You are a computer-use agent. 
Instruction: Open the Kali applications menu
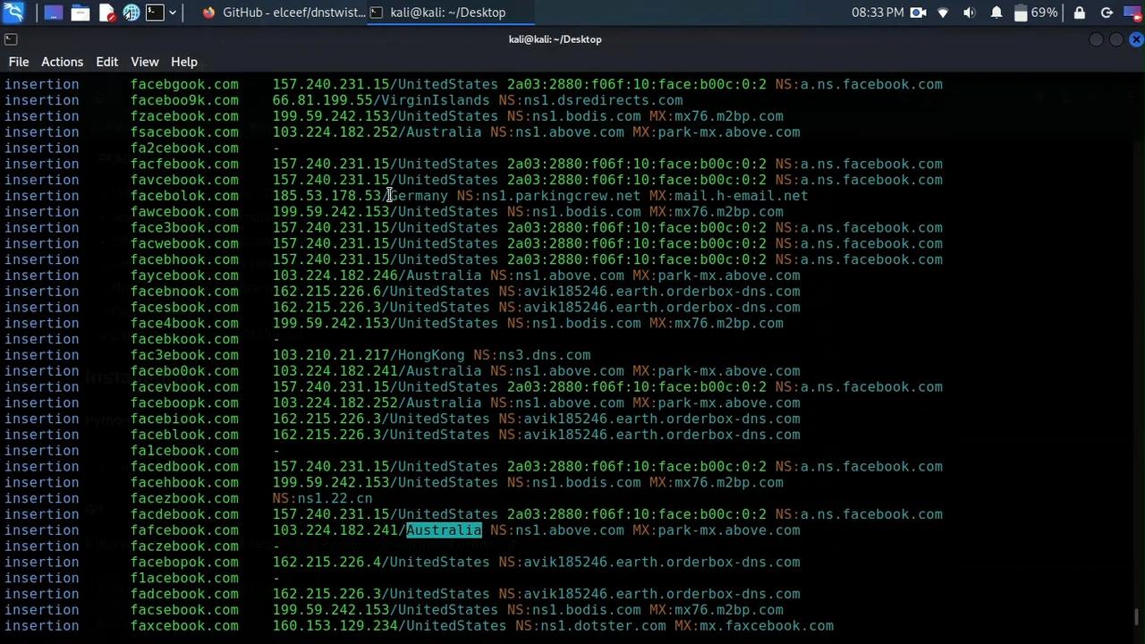[13, 12]
